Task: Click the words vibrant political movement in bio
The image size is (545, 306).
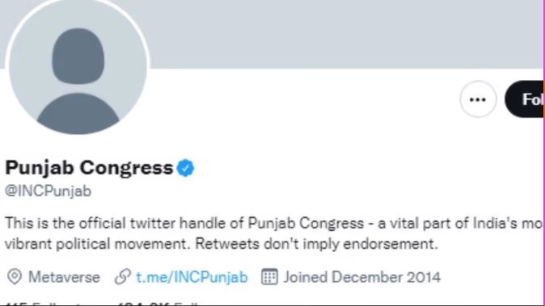Action: (x=97, y=245)
